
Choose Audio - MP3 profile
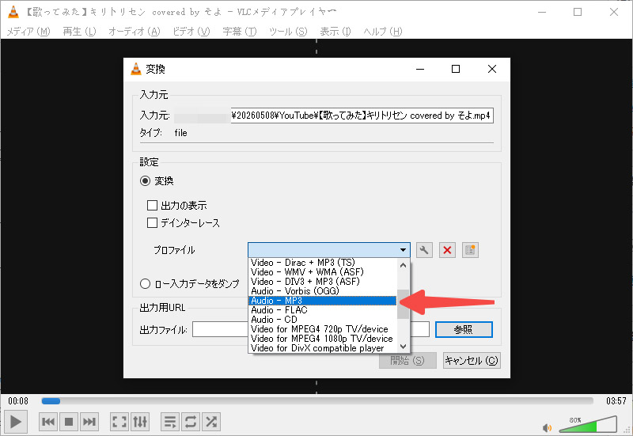tap(322, 301)
